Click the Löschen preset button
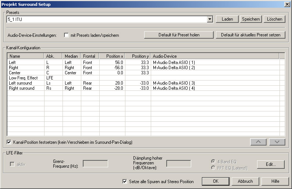 click(x=274, y=19)
